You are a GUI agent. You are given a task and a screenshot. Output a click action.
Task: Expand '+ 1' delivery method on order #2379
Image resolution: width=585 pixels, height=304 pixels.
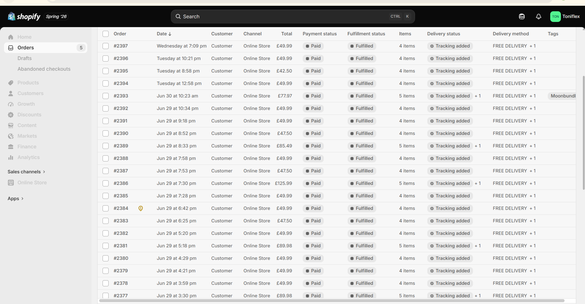tap(533, 271)
